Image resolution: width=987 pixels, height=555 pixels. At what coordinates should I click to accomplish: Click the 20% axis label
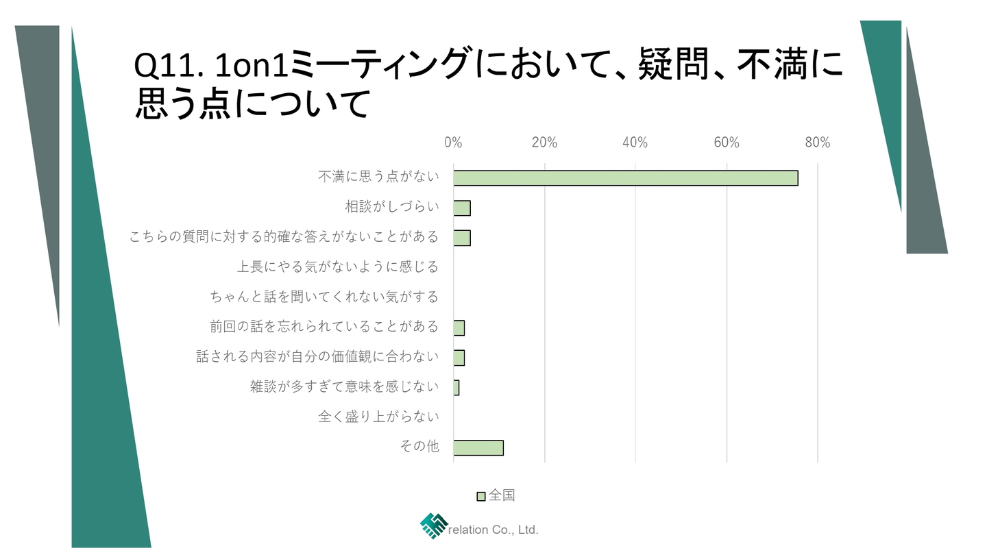click(x=544, y=143)
